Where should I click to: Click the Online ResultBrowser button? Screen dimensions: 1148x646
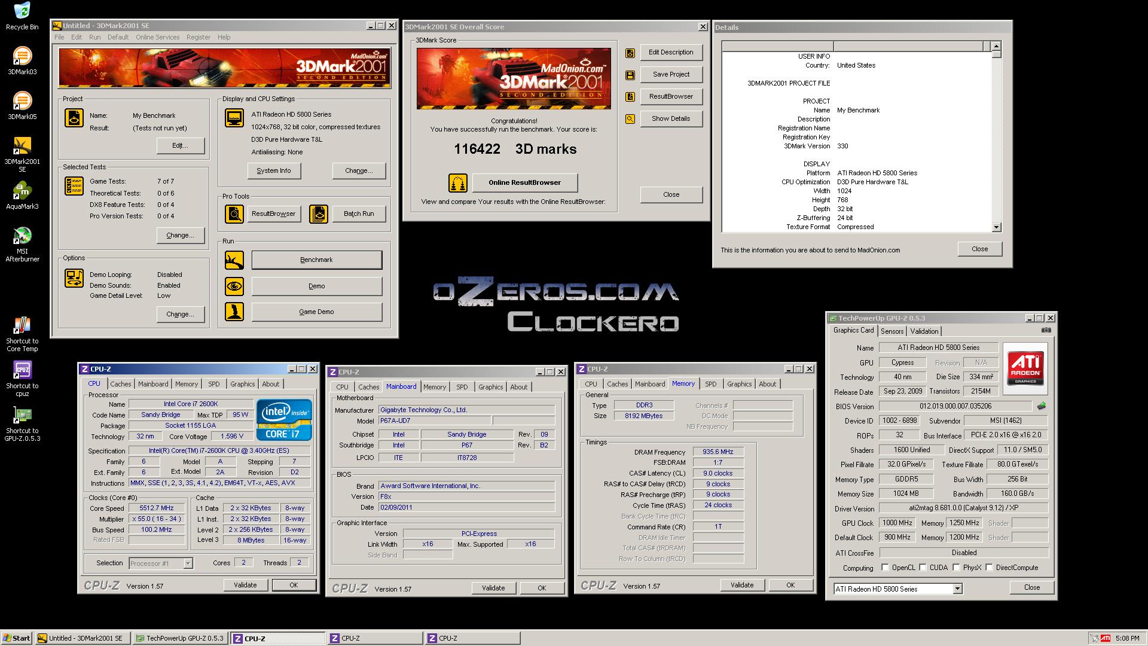click(x=524, y=182)
